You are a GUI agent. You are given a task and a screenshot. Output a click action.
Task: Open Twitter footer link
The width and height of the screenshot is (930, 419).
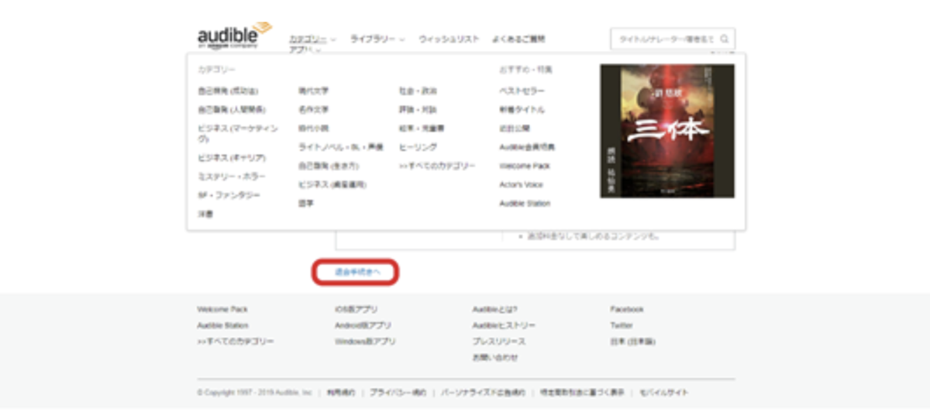point(622,325)
